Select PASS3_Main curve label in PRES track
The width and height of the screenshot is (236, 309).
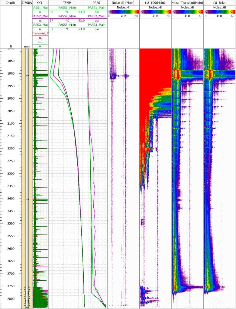tap(96, 25)
